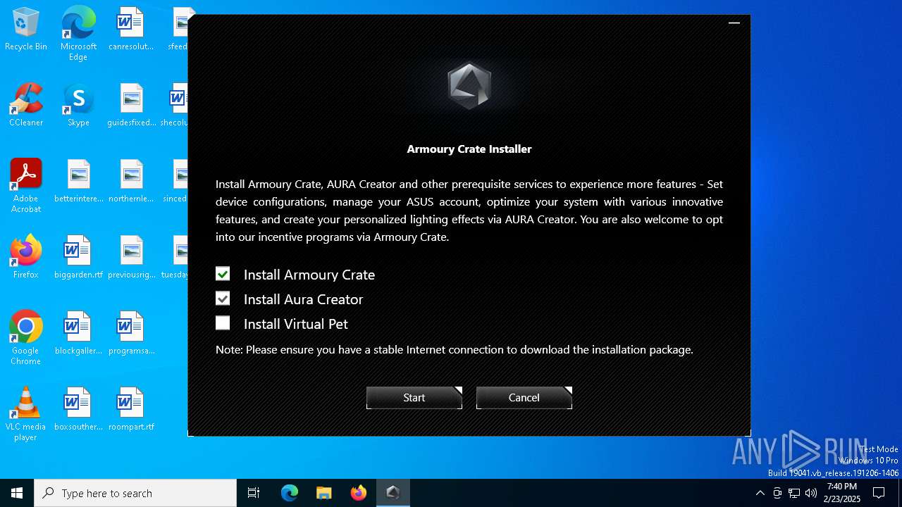The image size is (902, 507).
Task: Launch CCleaner desktop shortcut
Action: tap(26, 106)
